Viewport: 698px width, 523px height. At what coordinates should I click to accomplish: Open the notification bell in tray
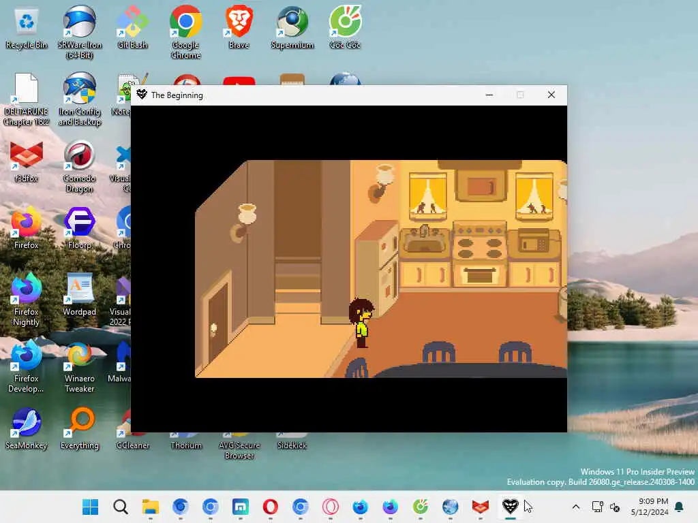click(x=680, y=507)
